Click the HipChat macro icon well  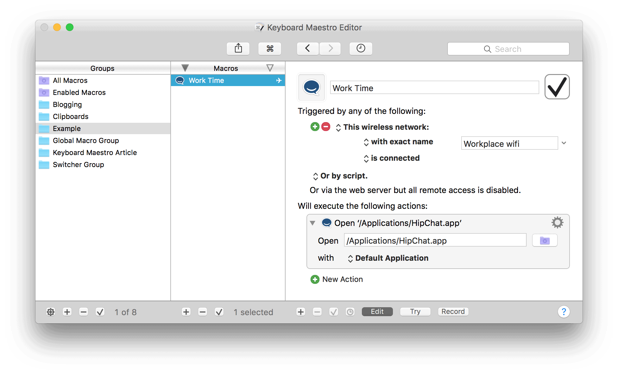312,87
